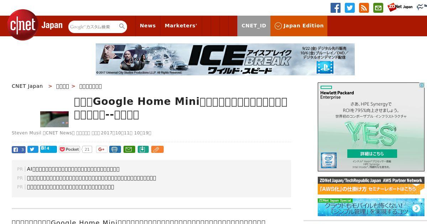Open the second PR link

(91, 178)
